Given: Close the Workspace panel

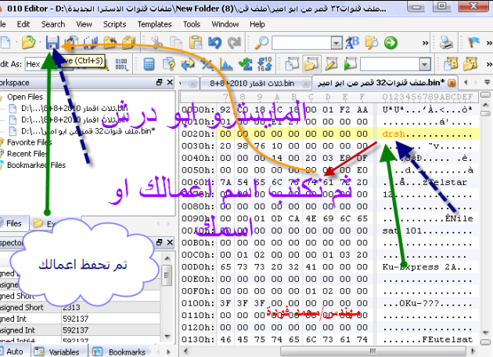Looking at the screenshot, I should coord(170,82).
